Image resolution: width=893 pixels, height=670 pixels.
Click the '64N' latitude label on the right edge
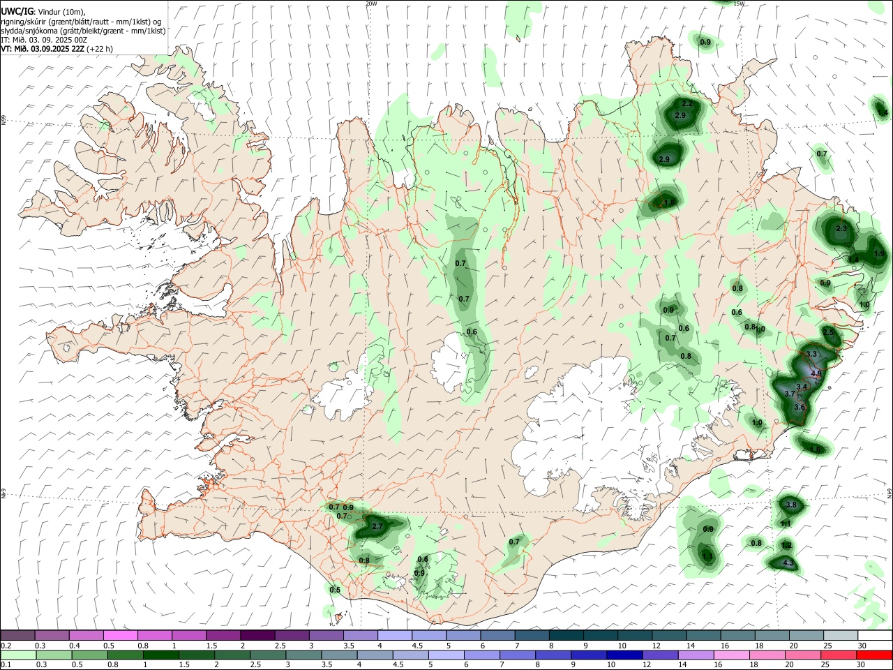coord(890,493)
